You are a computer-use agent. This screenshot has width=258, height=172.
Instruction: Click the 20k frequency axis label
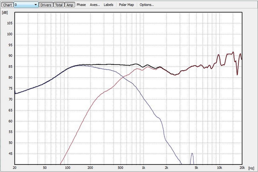tap(242, 168)
